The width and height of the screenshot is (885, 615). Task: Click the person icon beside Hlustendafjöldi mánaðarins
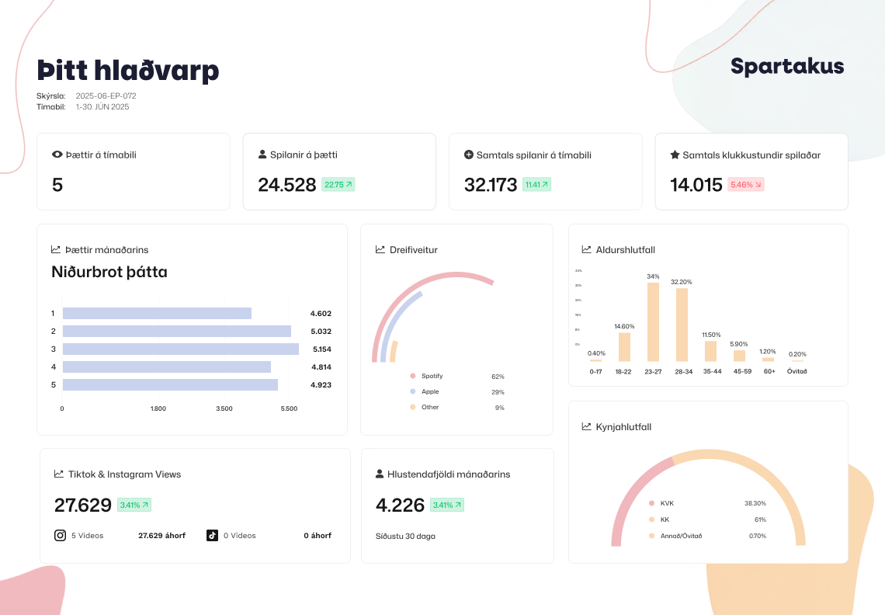pyautogui.click(x=380, y=474)
